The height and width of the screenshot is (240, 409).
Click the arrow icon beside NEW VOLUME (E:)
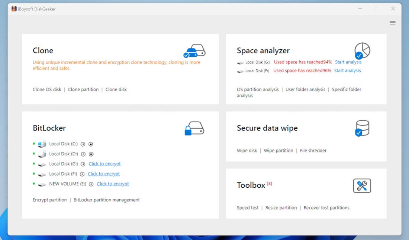click(91, 184)
